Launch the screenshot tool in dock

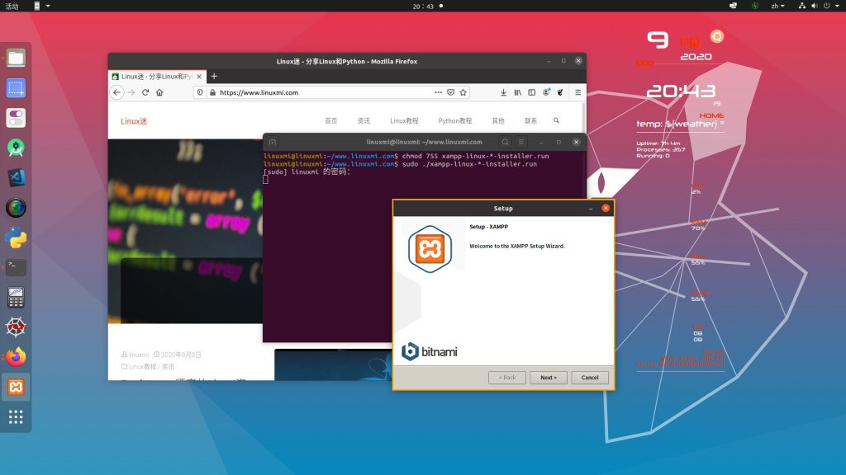(16, 87)
